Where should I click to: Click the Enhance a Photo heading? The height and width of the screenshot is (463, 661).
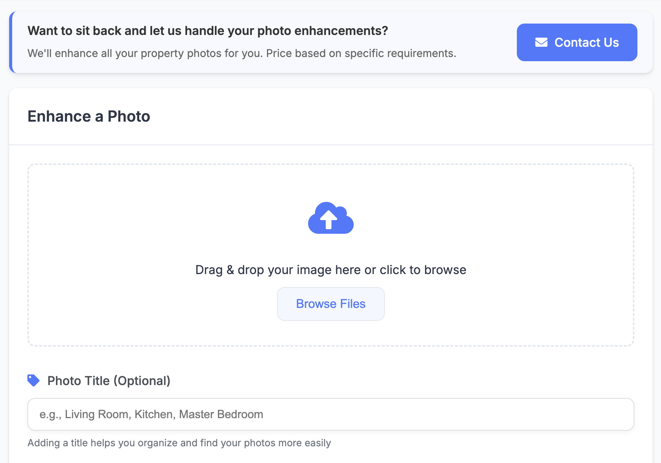click(x=89, y=116)
